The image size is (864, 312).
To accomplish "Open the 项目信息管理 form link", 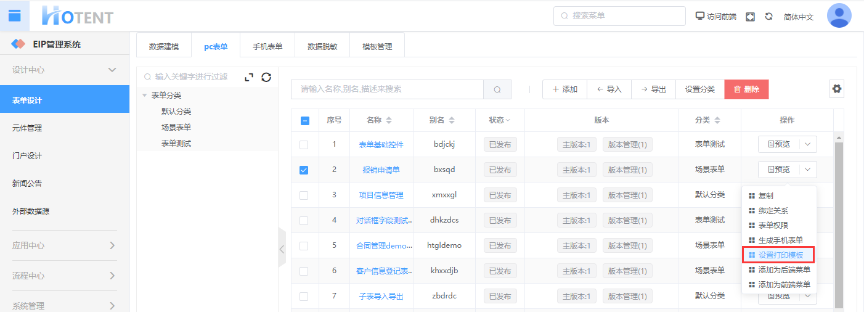I will (x=381, y=195).
